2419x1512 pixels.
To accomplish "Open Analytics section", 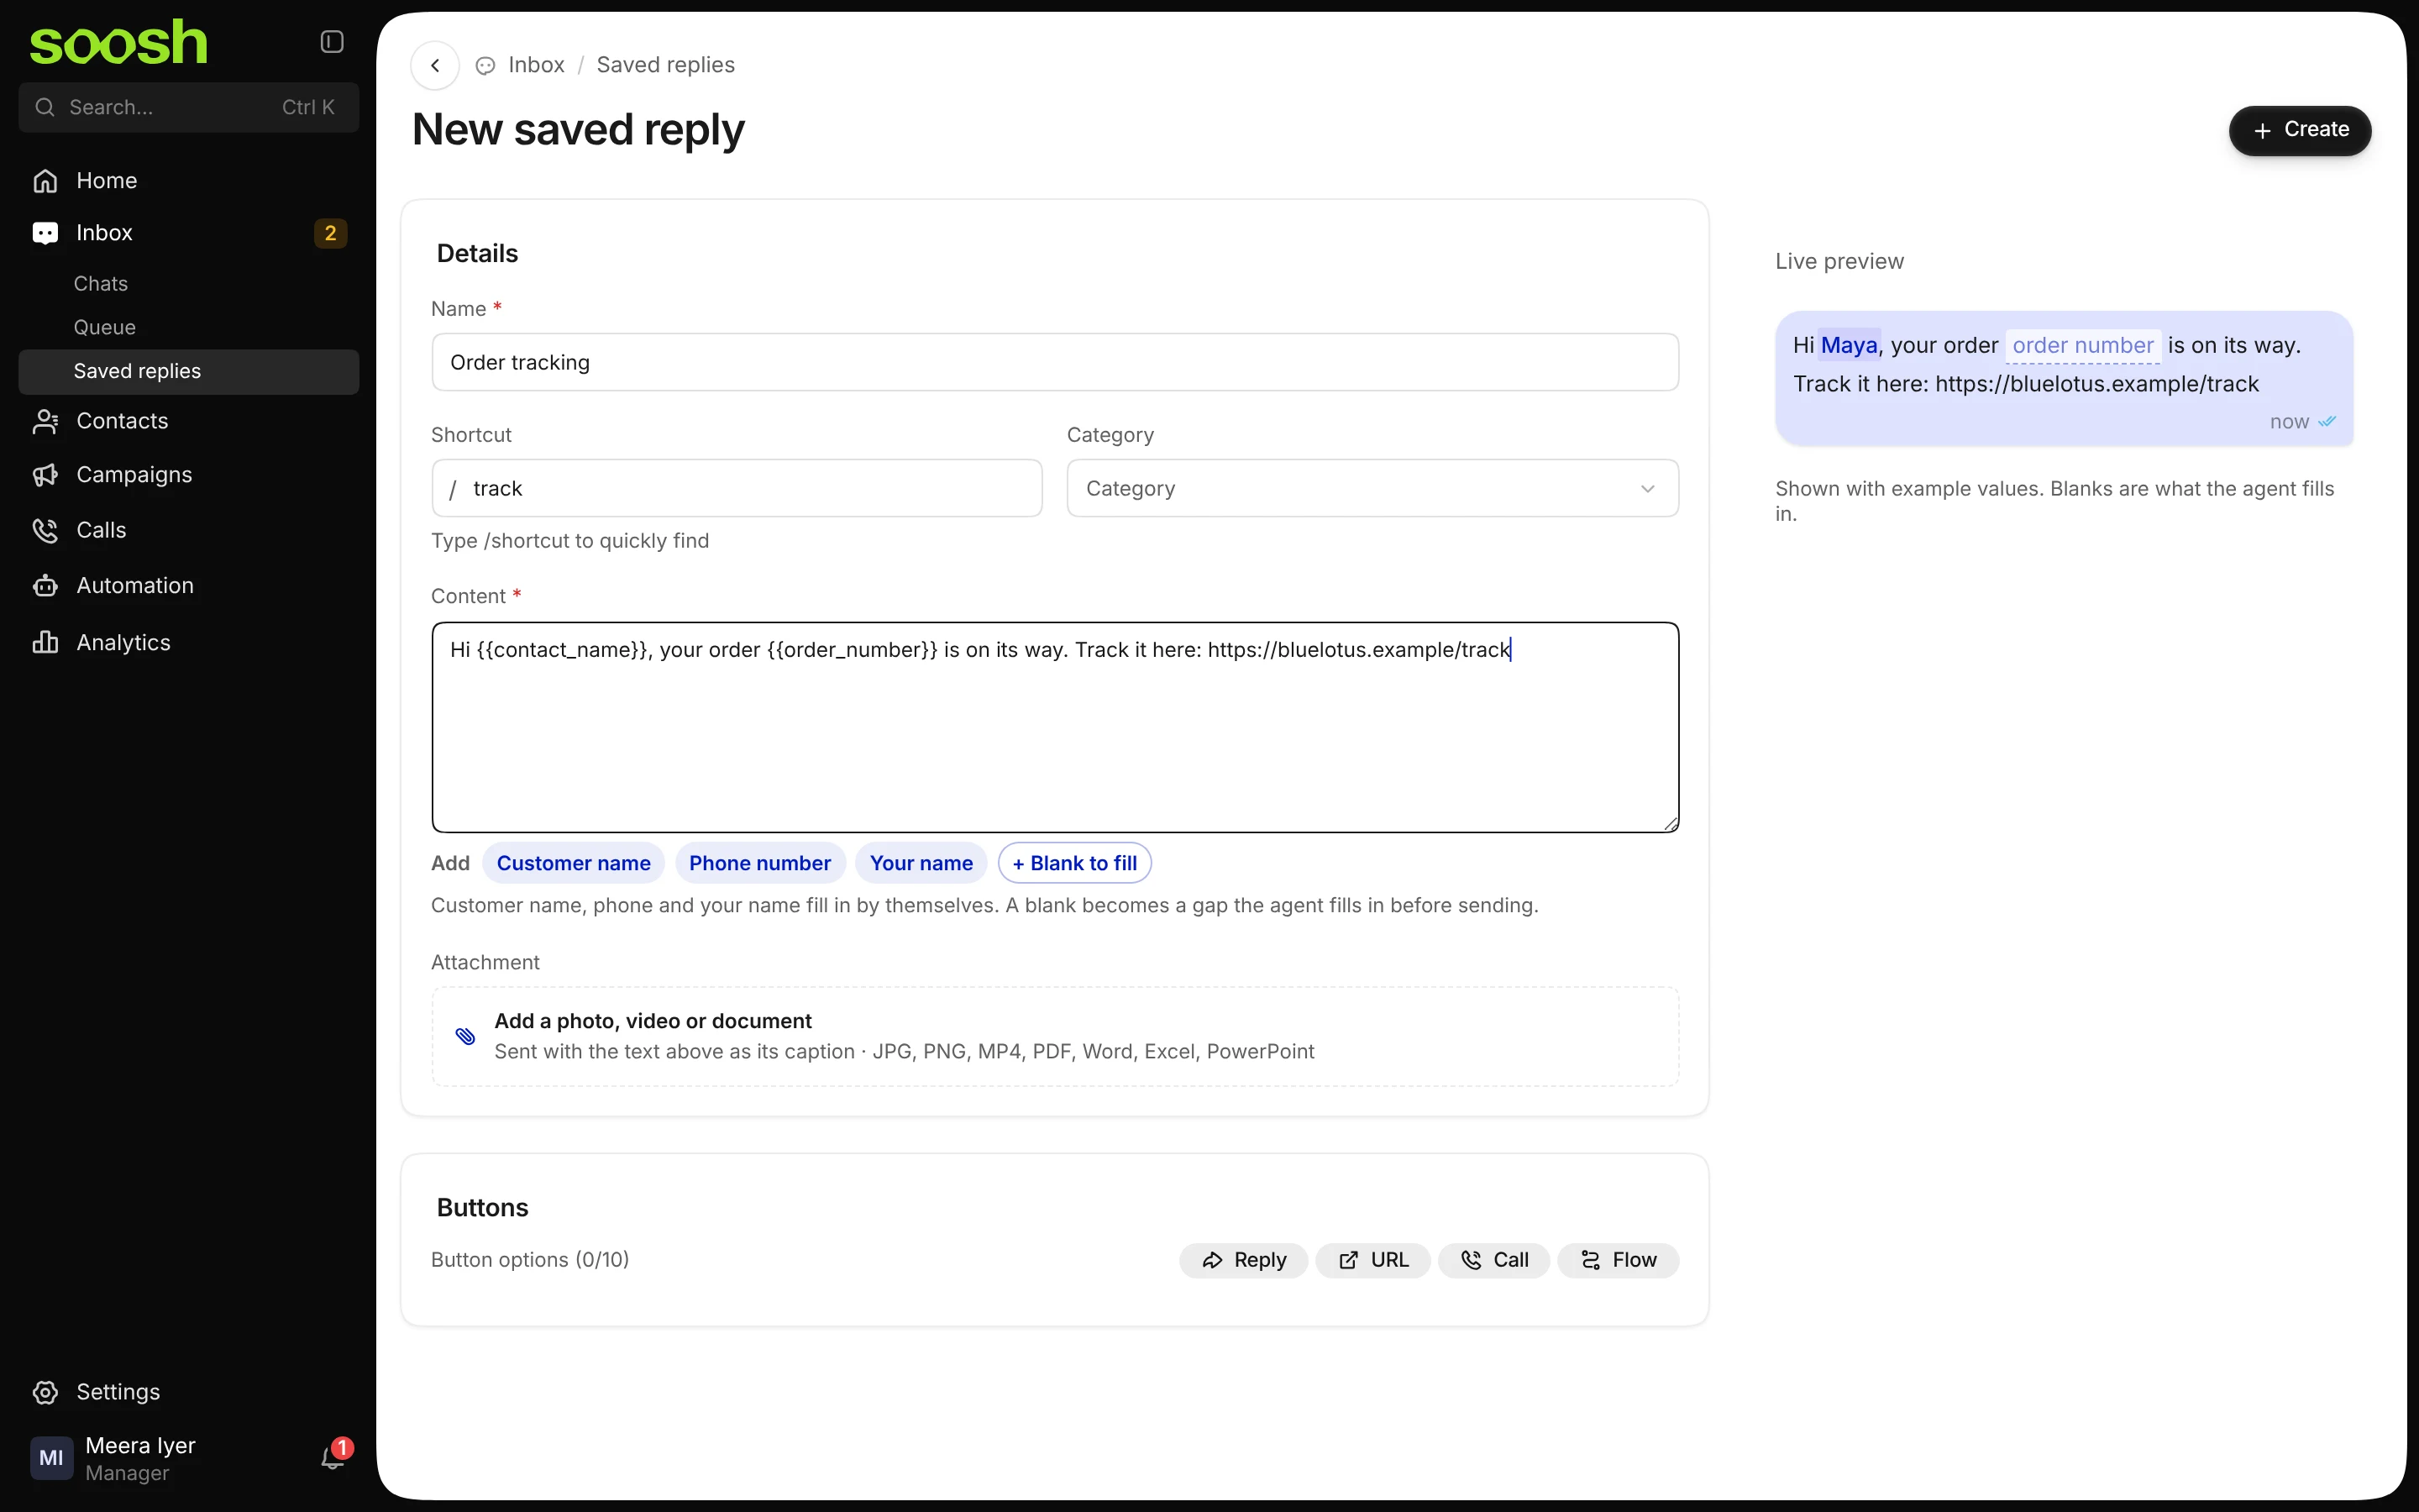I will pos(189,642).
